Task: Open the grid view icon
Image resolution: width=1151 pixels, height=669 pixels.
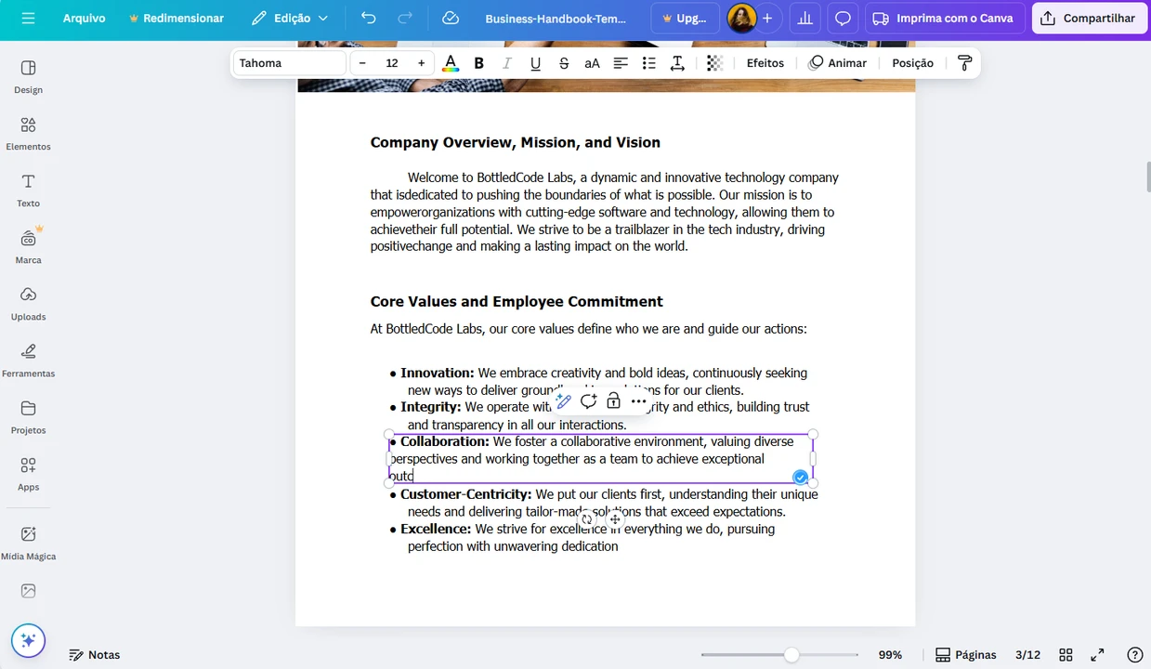Action: tap(1066, 655)
